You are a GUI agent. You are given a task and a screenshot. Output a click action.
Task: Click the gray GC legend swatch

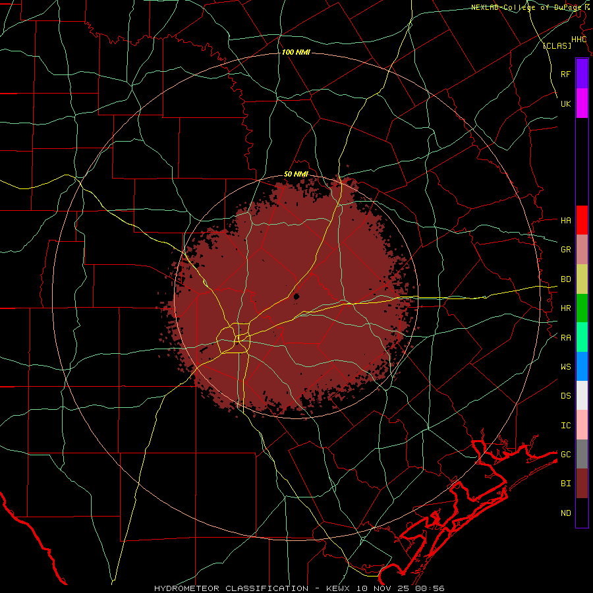click(582, 454)
